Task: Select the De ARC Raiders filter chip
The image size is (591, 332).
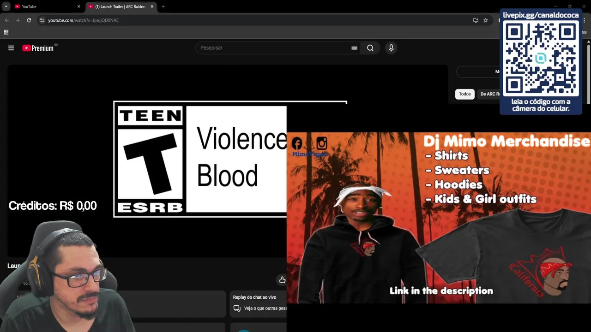Action: click(490, 94)
